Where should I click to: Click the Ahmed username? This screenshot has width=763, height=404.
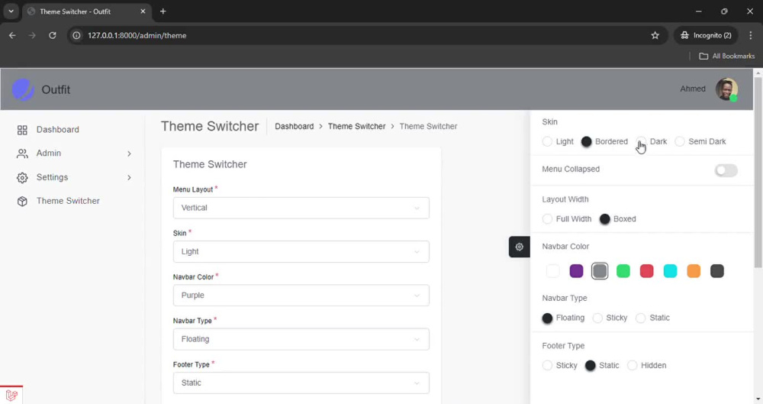(x=693, y=89)
